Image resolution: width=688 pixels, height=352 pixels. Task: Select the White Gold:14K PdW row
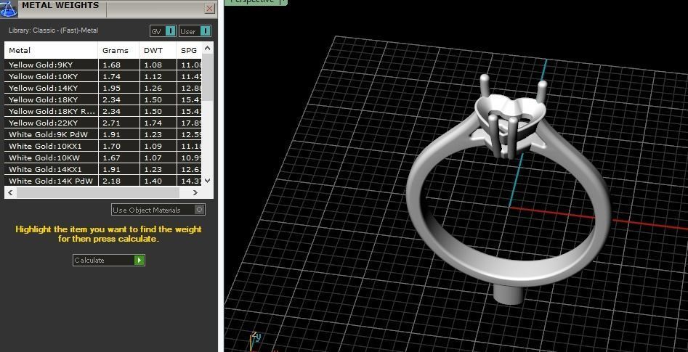pos(103,181)
